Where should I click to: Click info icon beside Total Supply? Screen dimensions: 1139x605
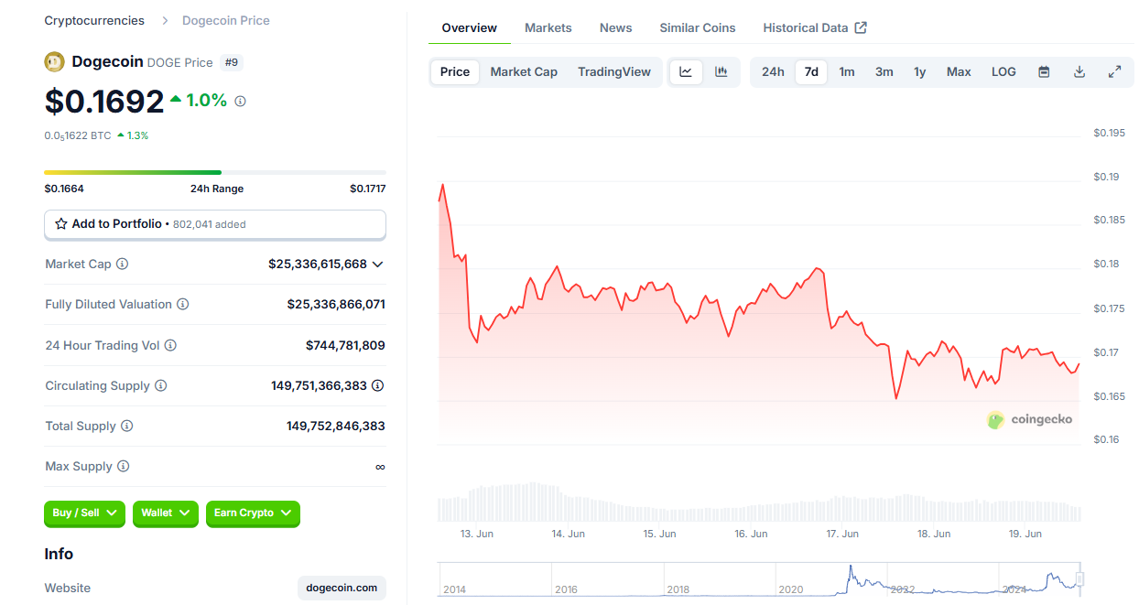(127, 426)
